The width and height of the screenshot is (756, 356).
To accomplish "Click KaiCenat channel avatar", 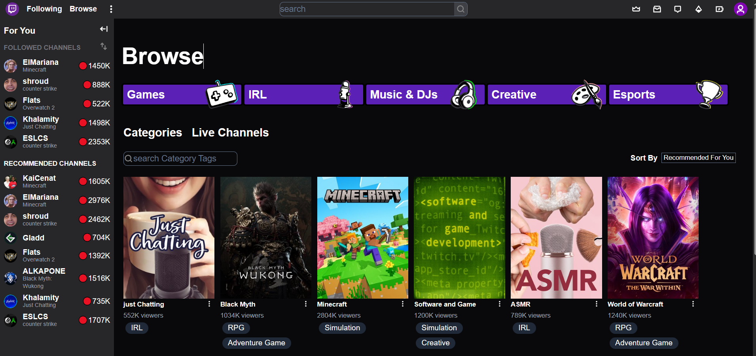I will (11, 182).
